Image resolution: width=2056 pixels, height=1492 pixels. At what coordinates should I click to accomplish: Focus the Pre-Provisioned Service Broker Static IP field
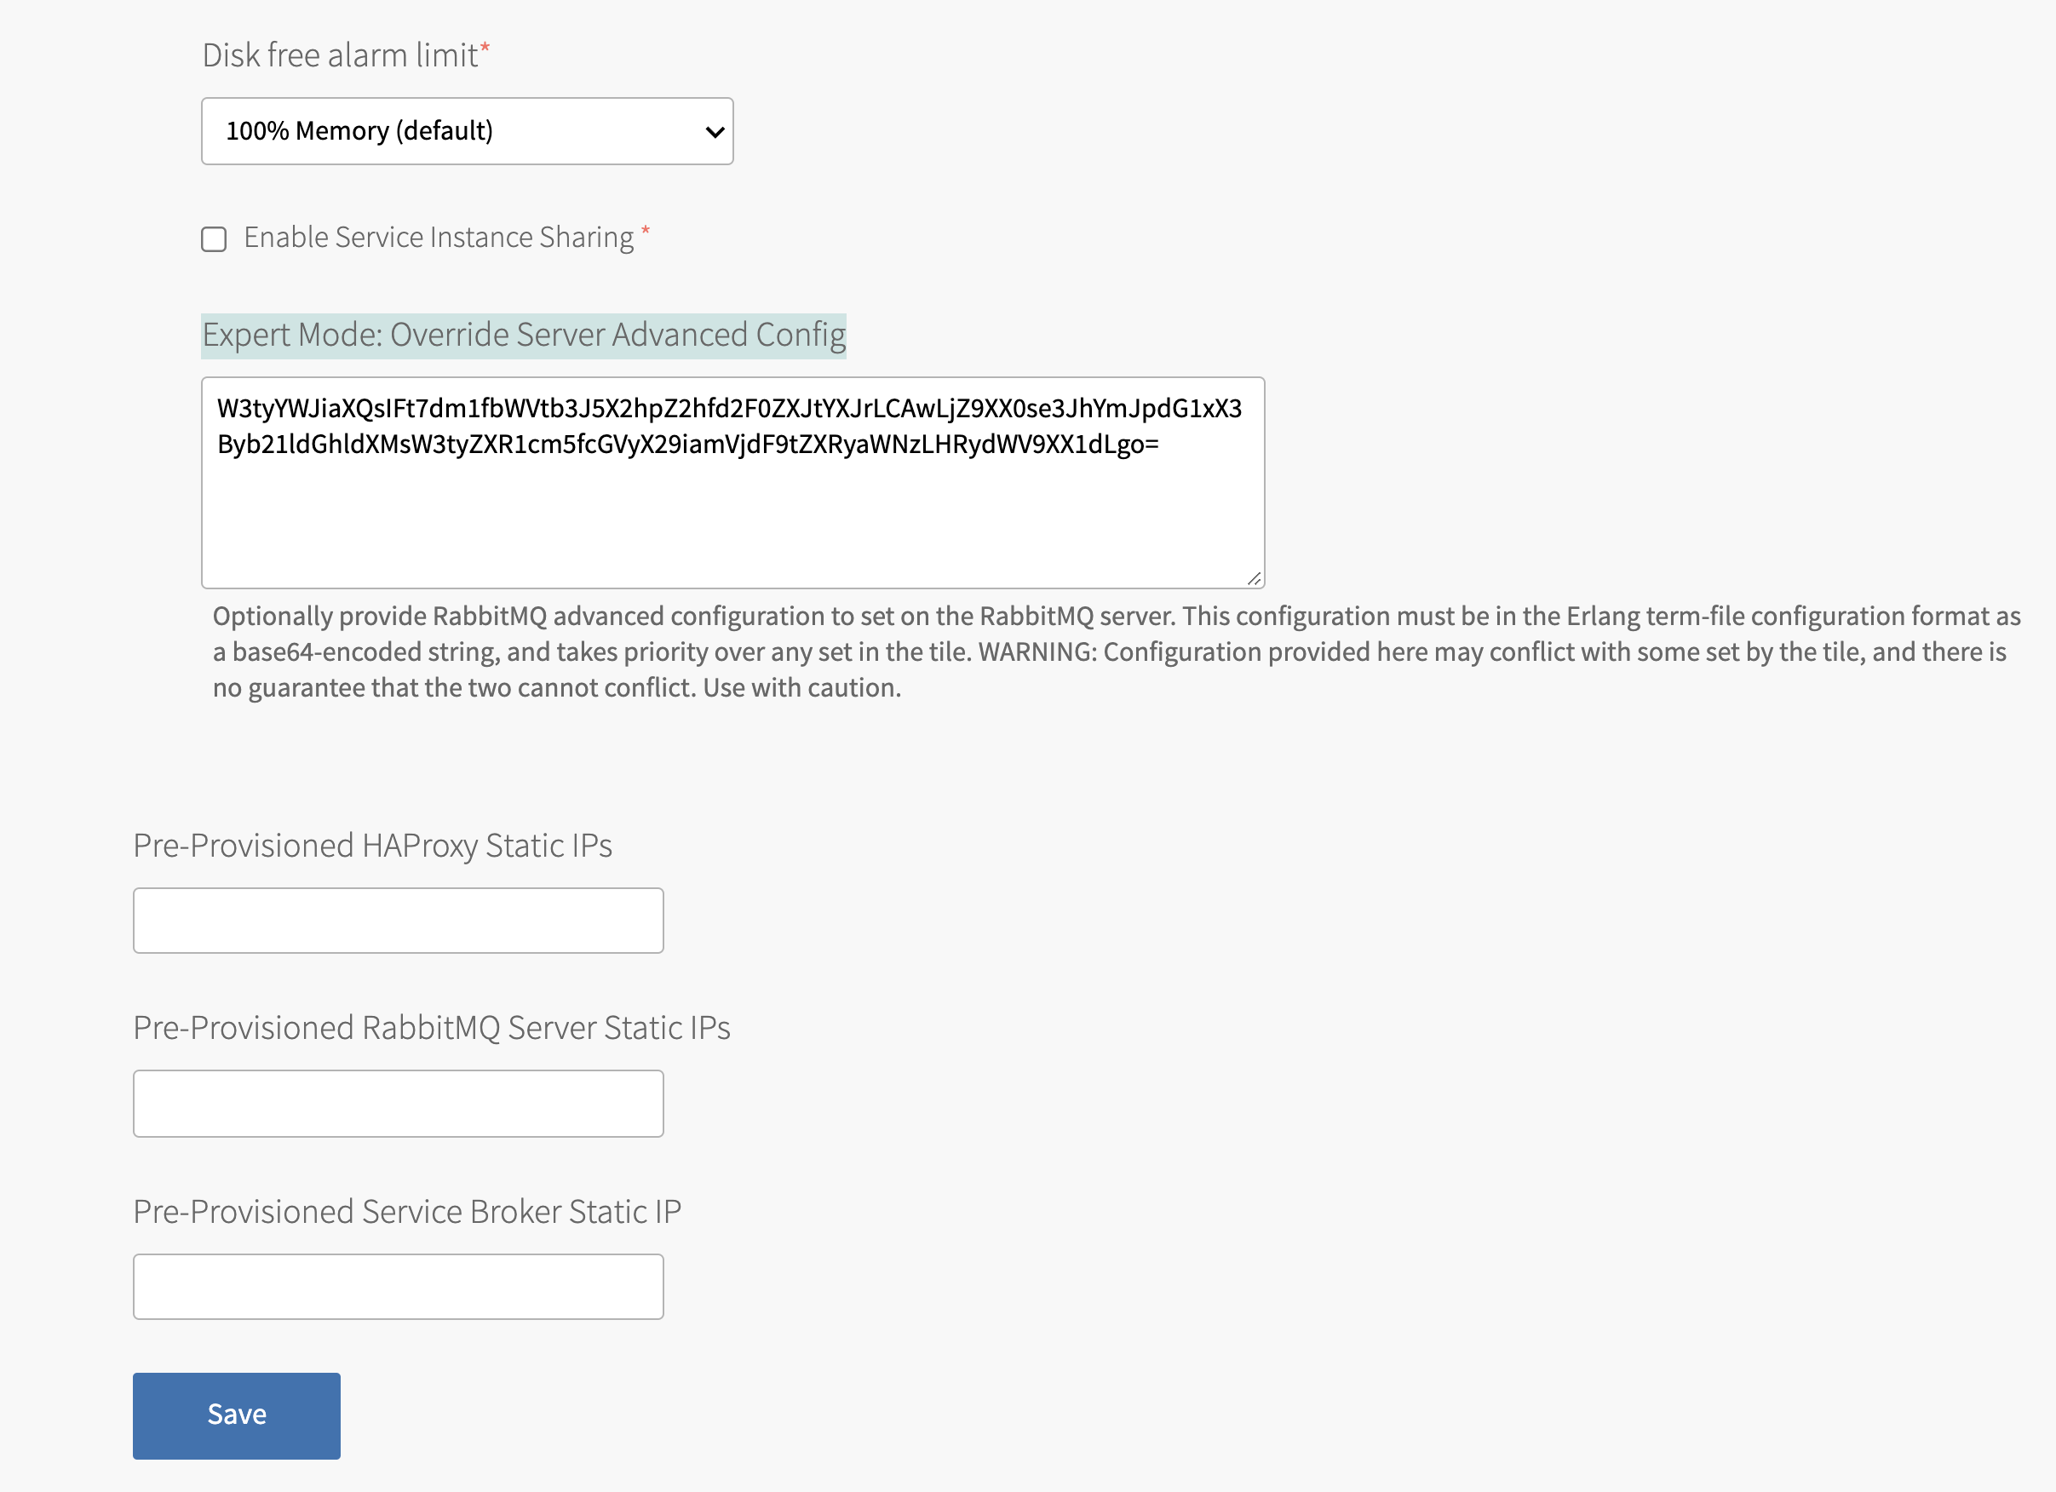click(x=398, y=1287)
